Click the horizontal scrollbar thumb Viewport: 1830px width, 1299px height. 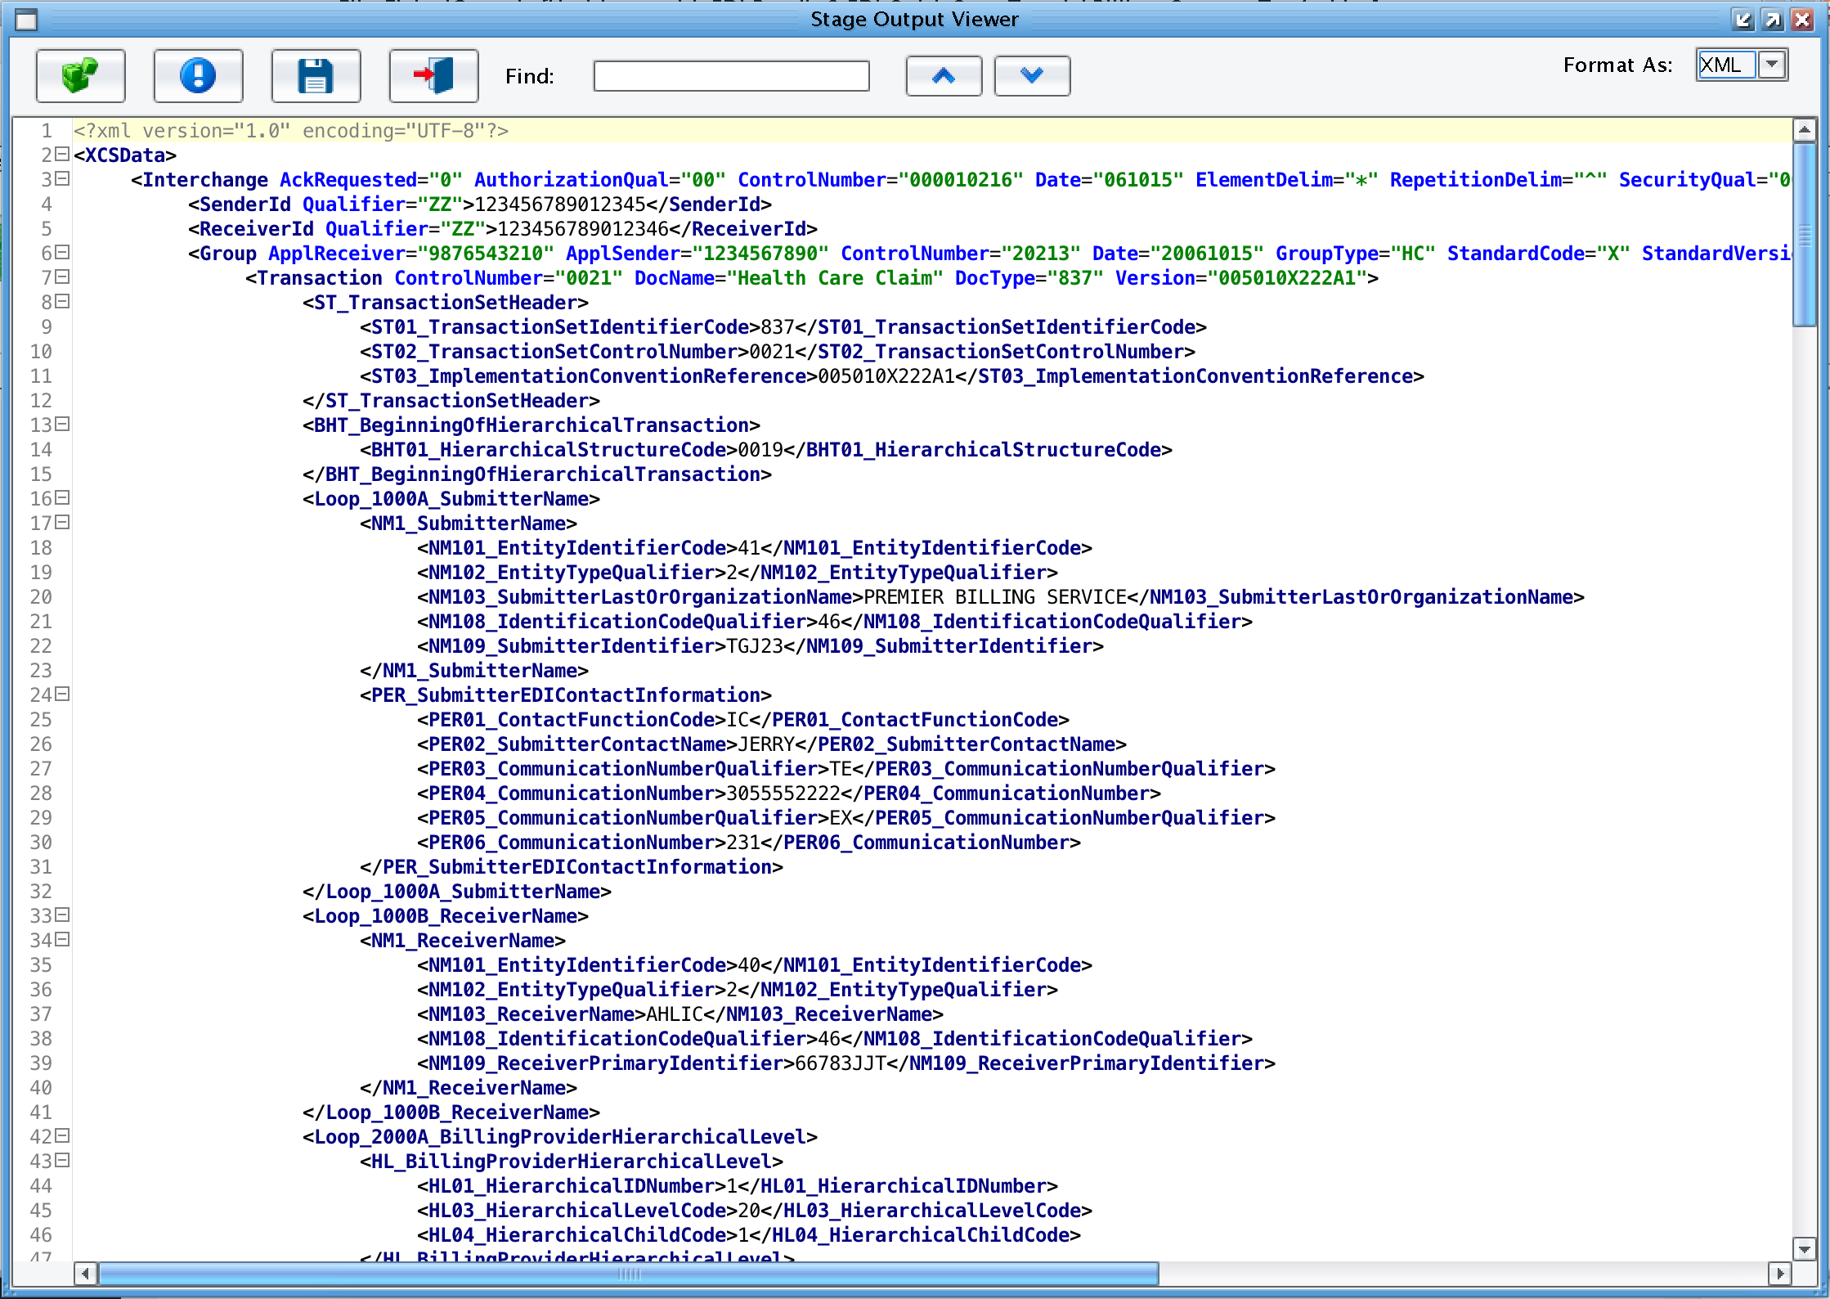629,1274
